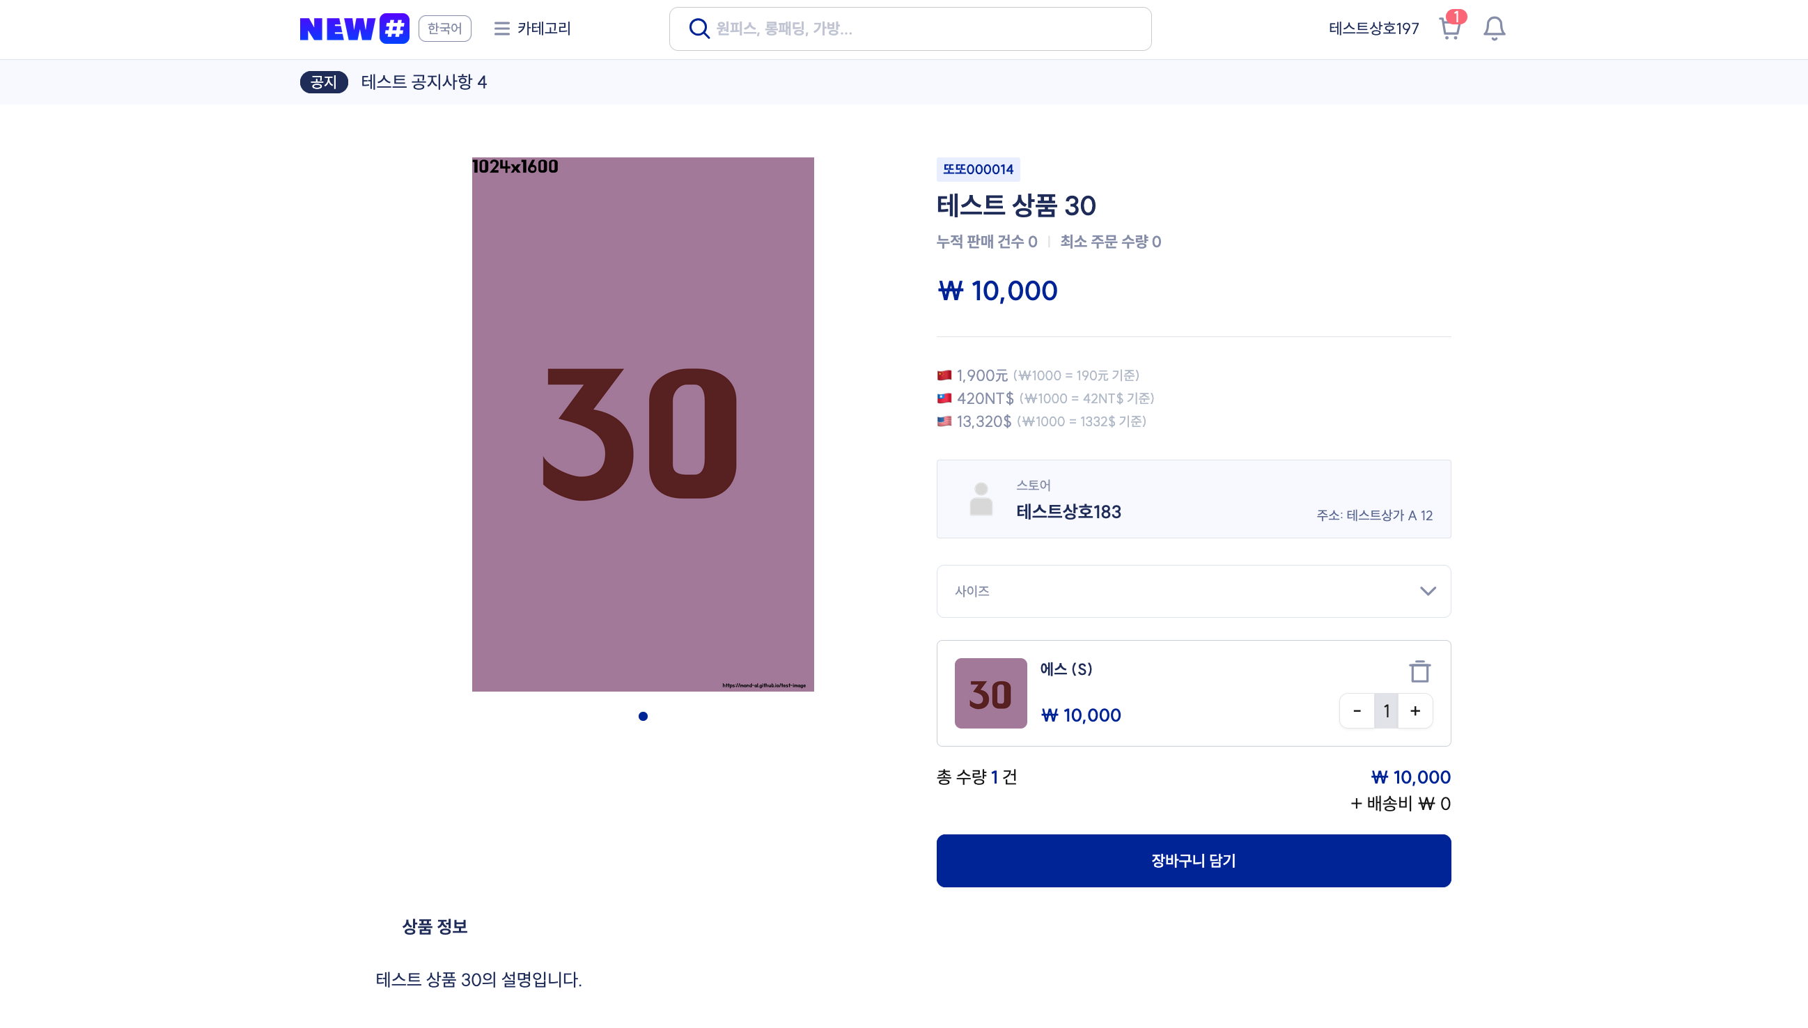The width and height of the screenshot is (1808, 1028).
Task: Increase quantity with the plus button
Action: 1415,711
